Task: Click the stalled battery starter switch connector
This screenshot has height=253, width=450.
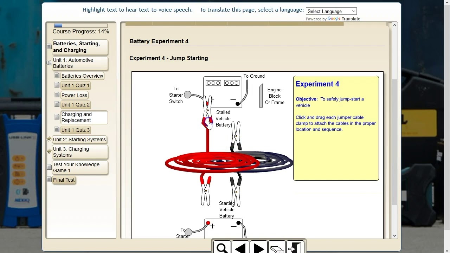Action: 188,95
